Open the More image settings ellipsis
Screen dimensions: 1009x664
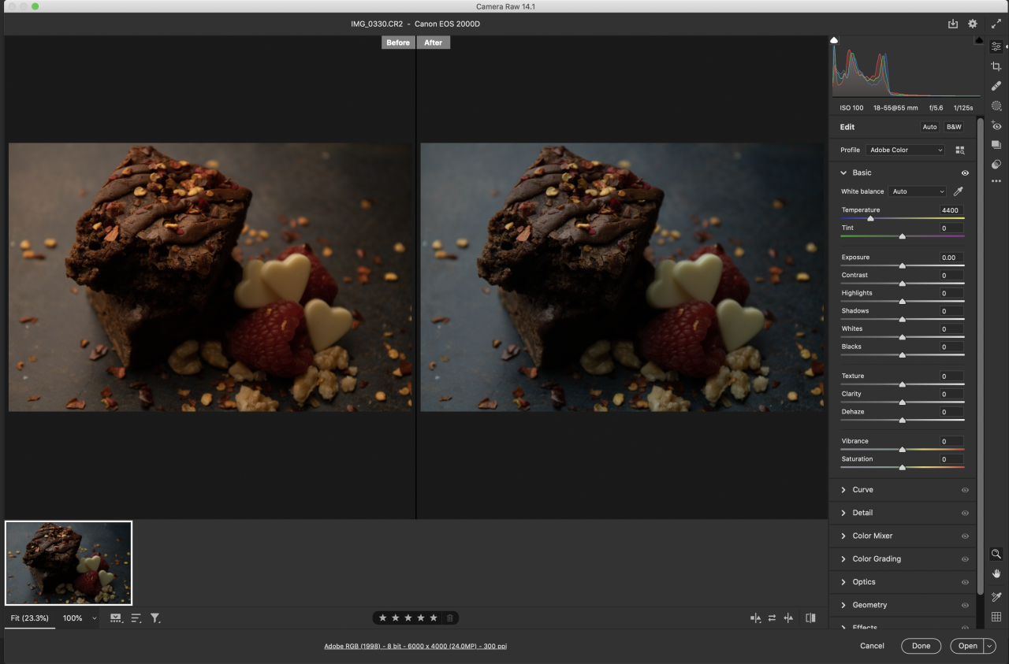pos(996,182)
